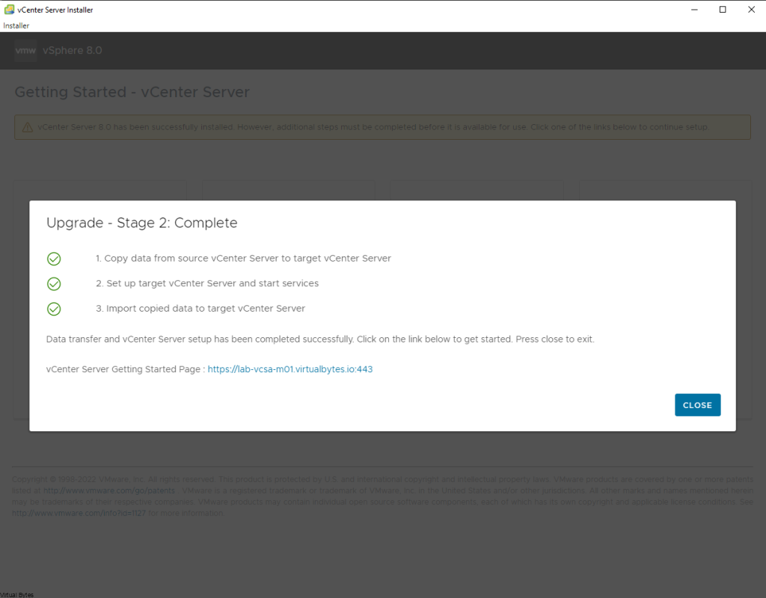This screenshot has height=598, width=766.
Task: Select the "Import copied data to target" step text
Action: pyautogui.click(x=200, y=309)
